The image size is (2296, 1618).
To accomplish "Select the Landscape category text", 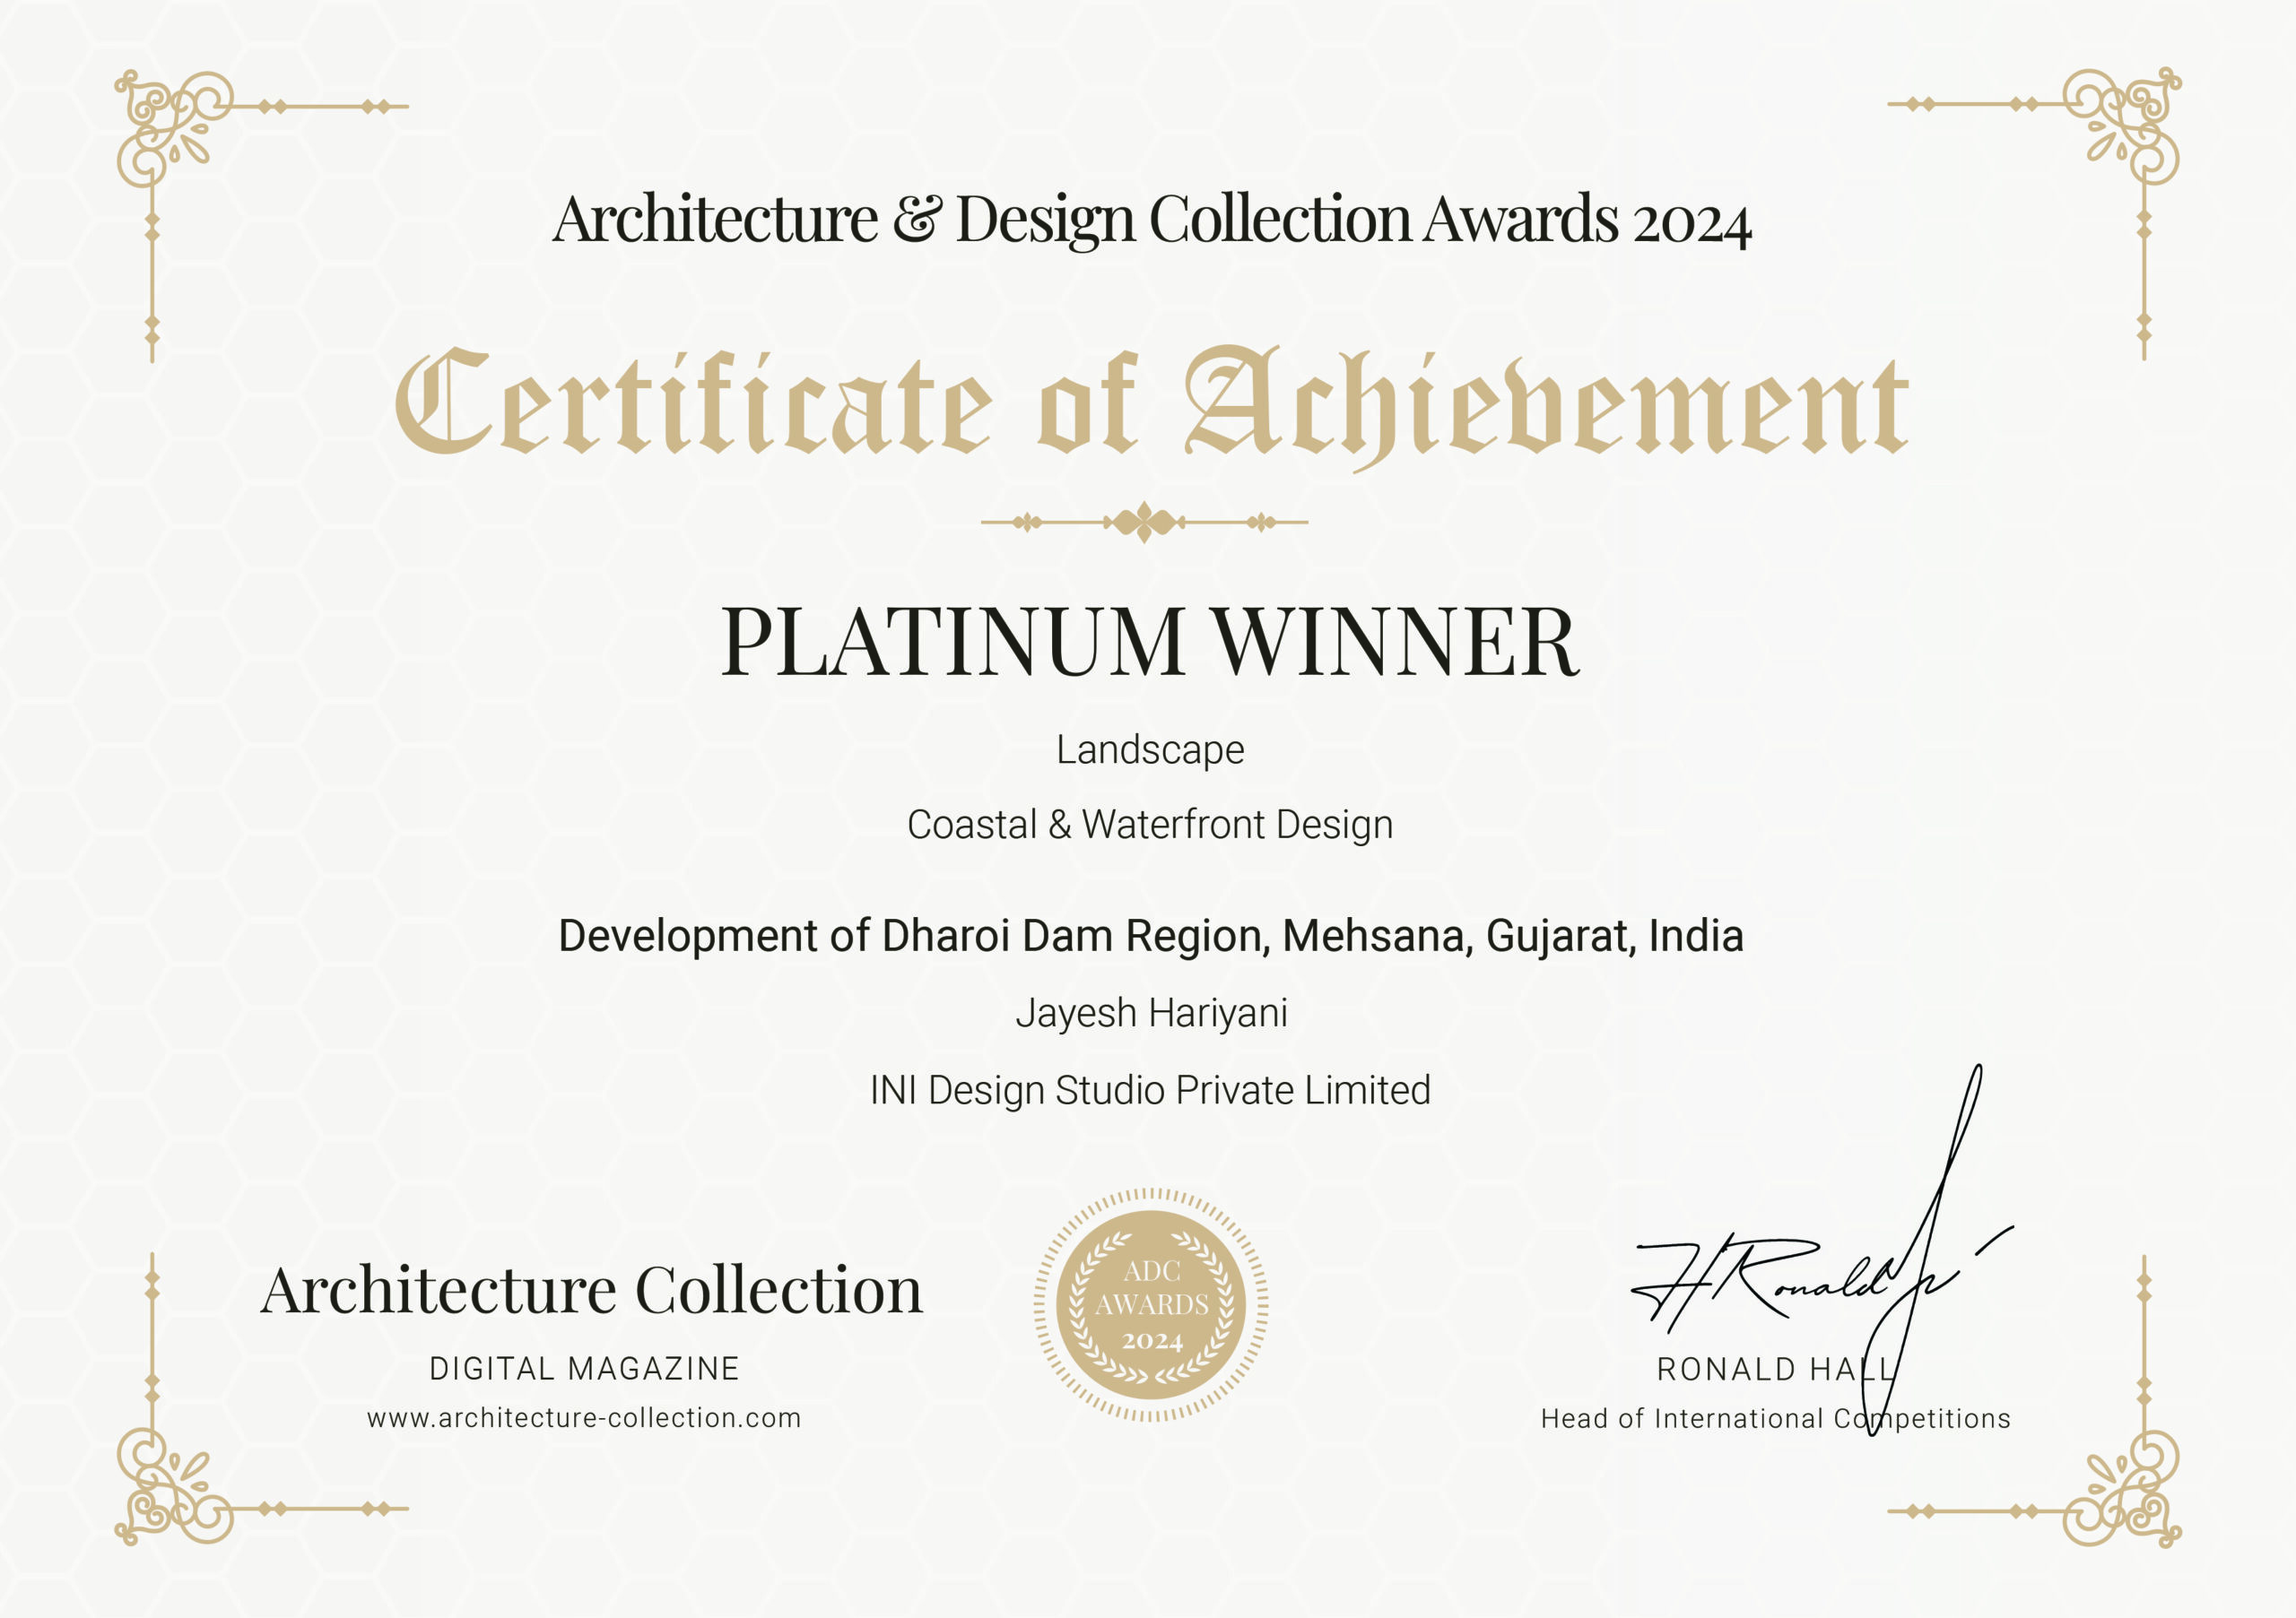I will [x=1150, y=749].
